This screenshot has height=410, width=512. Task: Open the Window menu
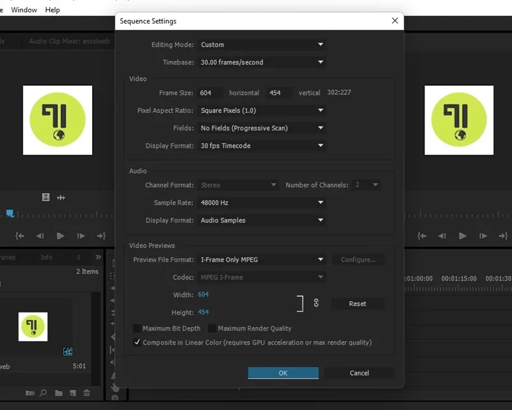click(x=24, y=10)
